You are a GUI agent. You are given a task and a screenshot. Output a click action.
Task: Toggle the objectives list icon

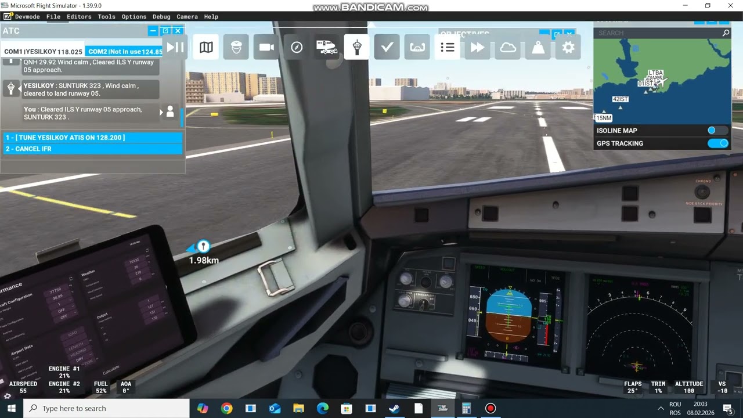(x=448, y=47)
